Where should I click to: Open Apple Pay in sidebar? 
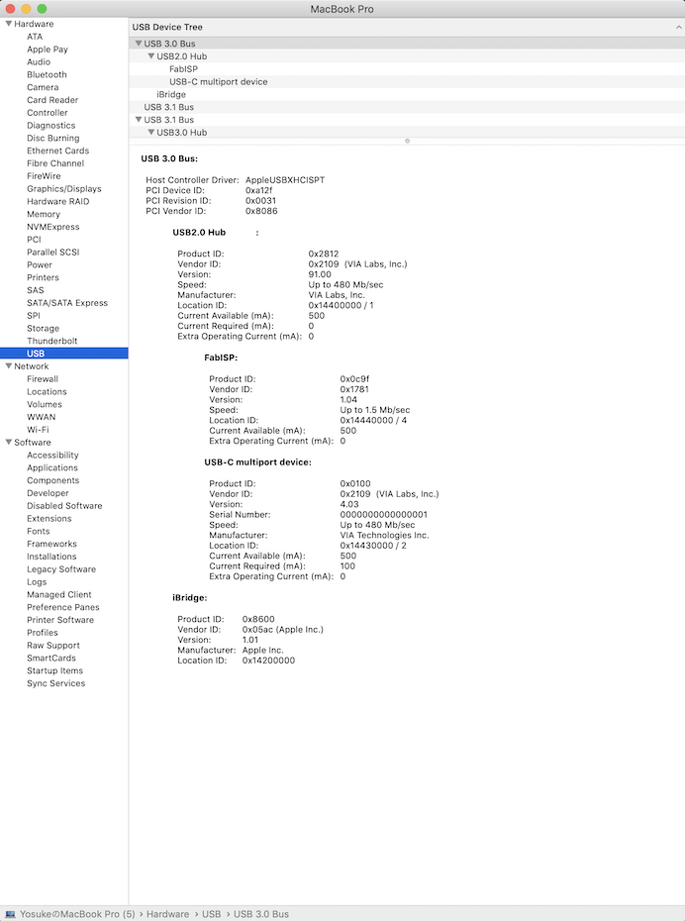point(48,50)
